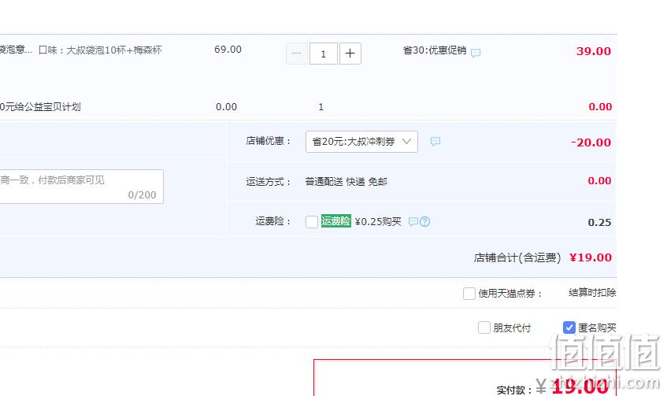Click the 结算时扣除 text
This screenshot has height=396, width=667.
coord(592,293)
